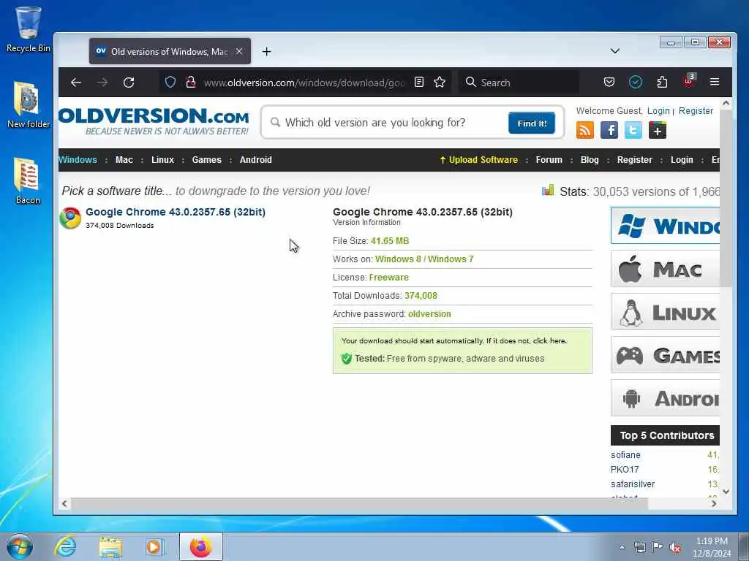This screenshot has height=561, width=749.
Task: Open the Games controller platform banner
Action: (x=665, y=355)
